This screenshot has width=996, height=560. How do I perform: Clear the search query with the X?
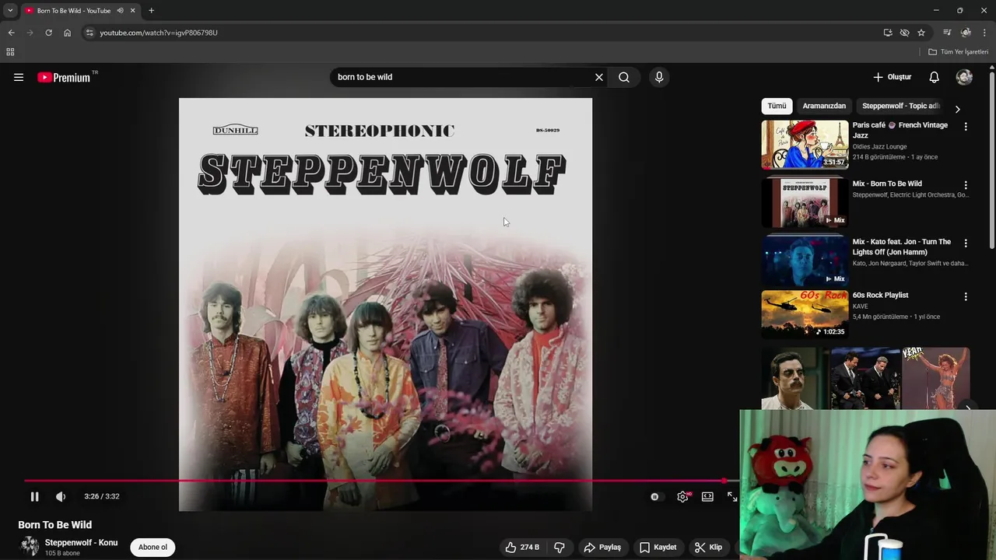[599, 77]
